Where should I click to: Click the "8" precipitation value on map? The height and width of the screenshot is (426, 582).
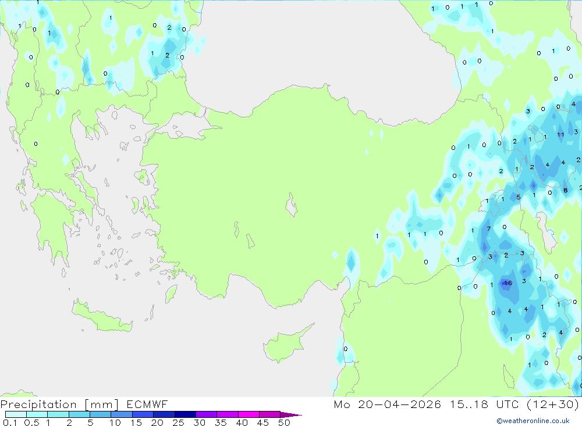[565, 190]
